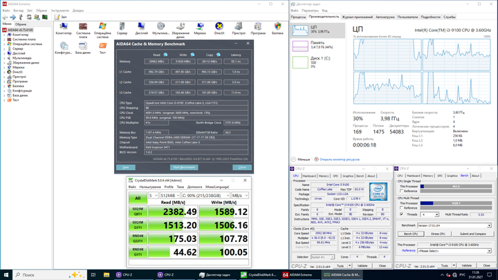
Task: Expand the Мережа node in AIDA64 tree
Action: point(4,67)
